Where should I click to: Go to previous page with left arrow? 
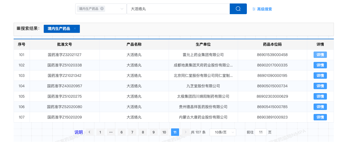click(90, 132)
